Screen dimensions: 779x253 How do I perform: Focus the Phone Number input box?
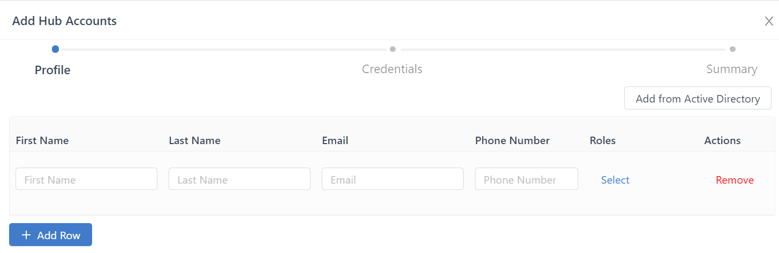pyautogui.click(x=526, y=179)
